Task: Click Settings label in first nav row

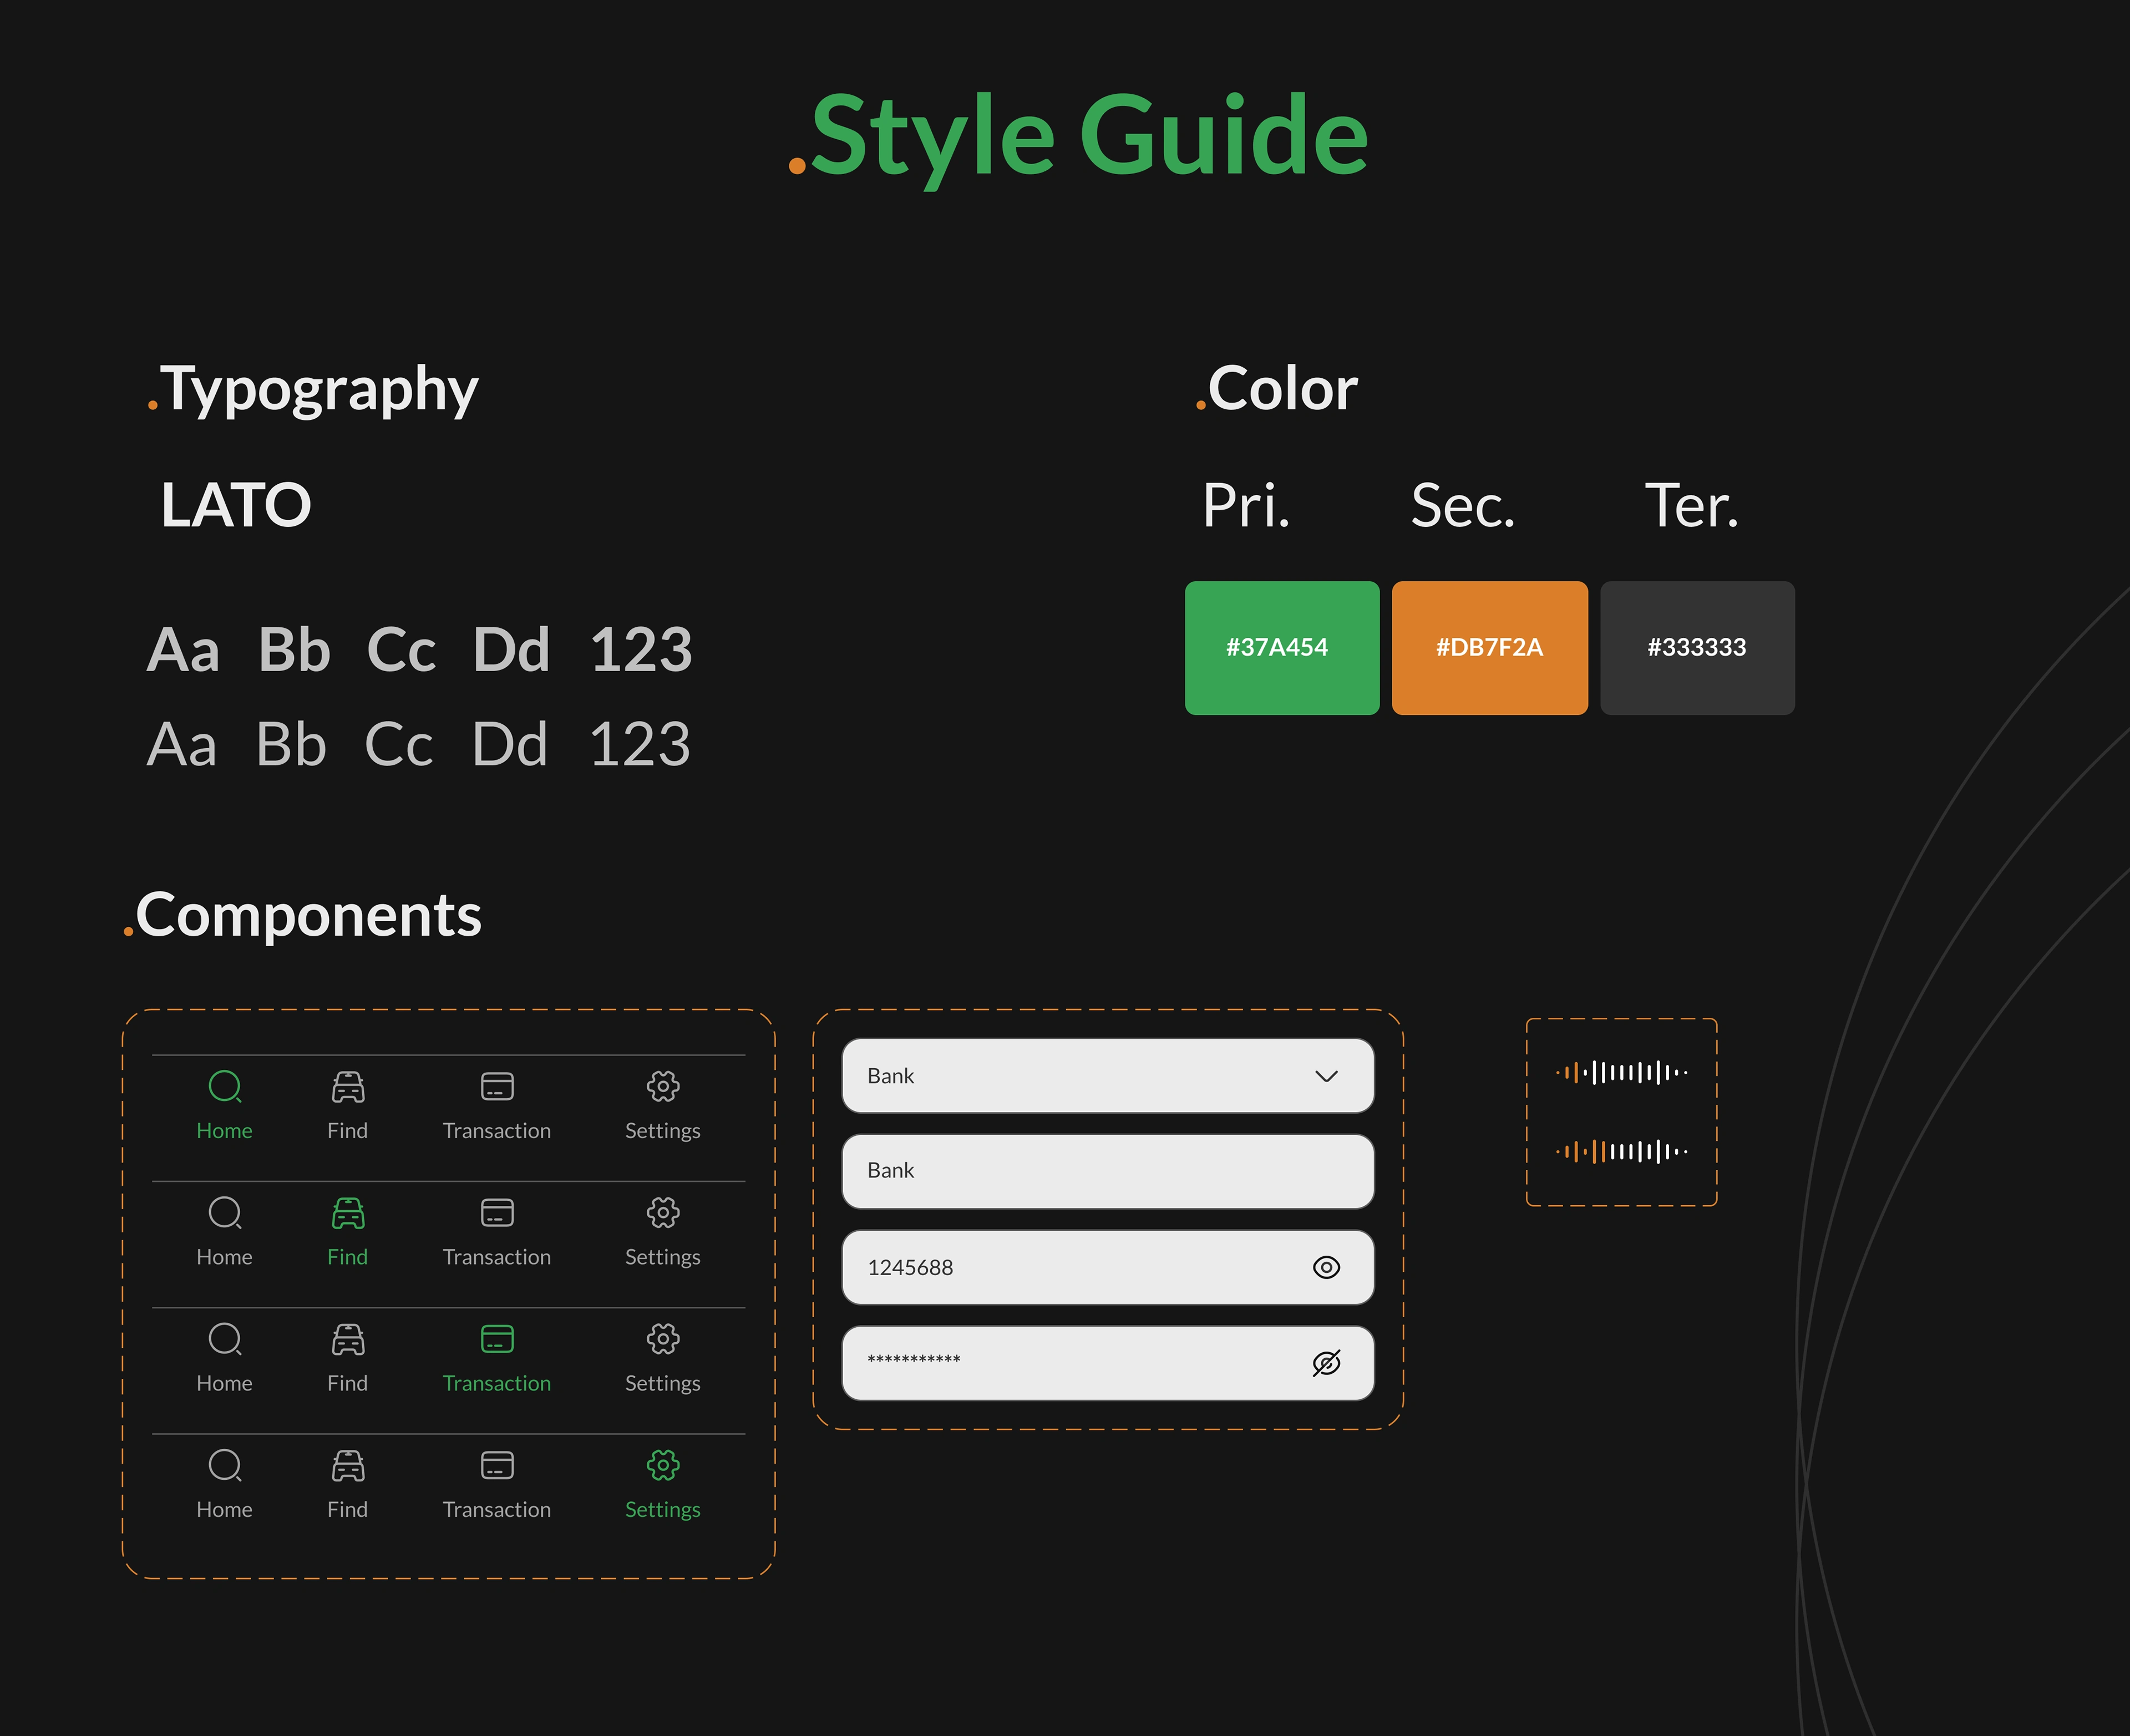Action: pyautogui.click(x=663, y=1131)
